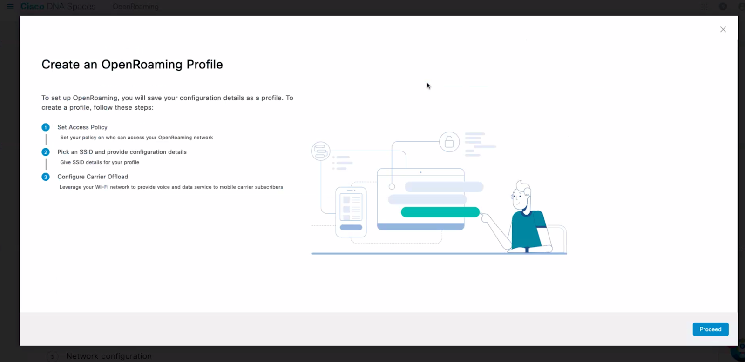Close the OpenRoaming Profile dialog
745x362 pixels.
tap(723, 29)
